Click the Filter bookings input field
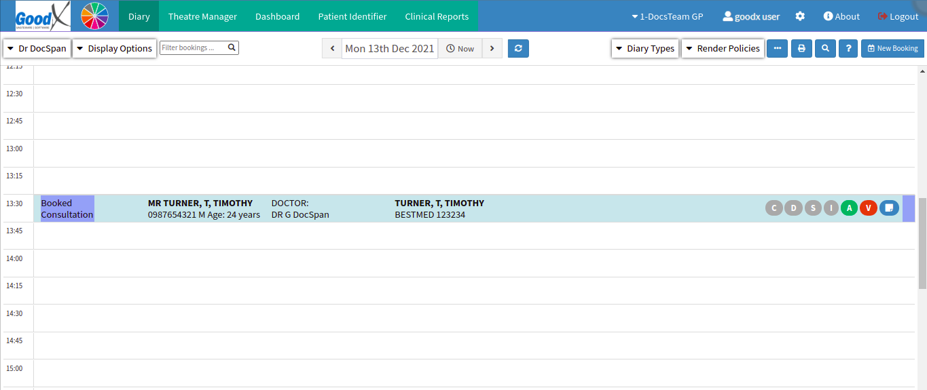The height and width of the screenshot is (390, 927). coord(193,47)
